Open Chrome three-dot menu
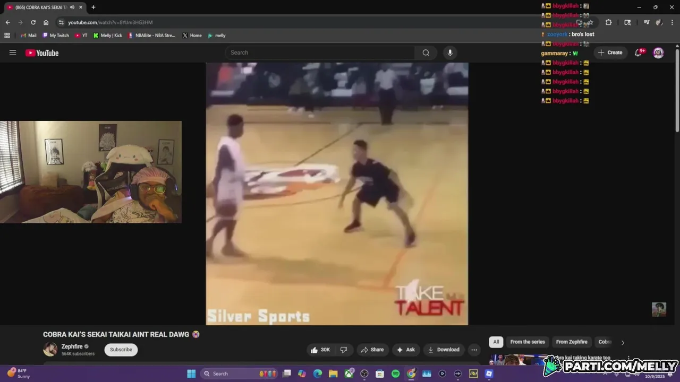Image resolution: width=680 pixels, height=382 pixels. (x=671, y=22)
